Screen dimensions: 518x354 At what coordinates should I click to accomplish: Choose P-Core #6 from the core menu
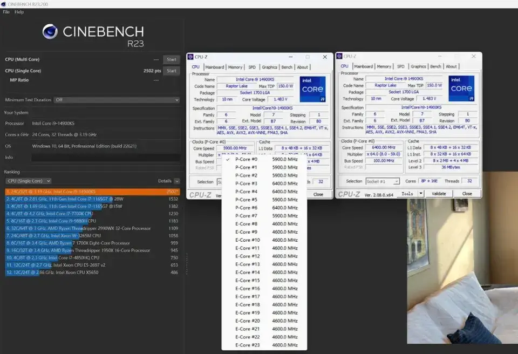(x=264, y=208)
